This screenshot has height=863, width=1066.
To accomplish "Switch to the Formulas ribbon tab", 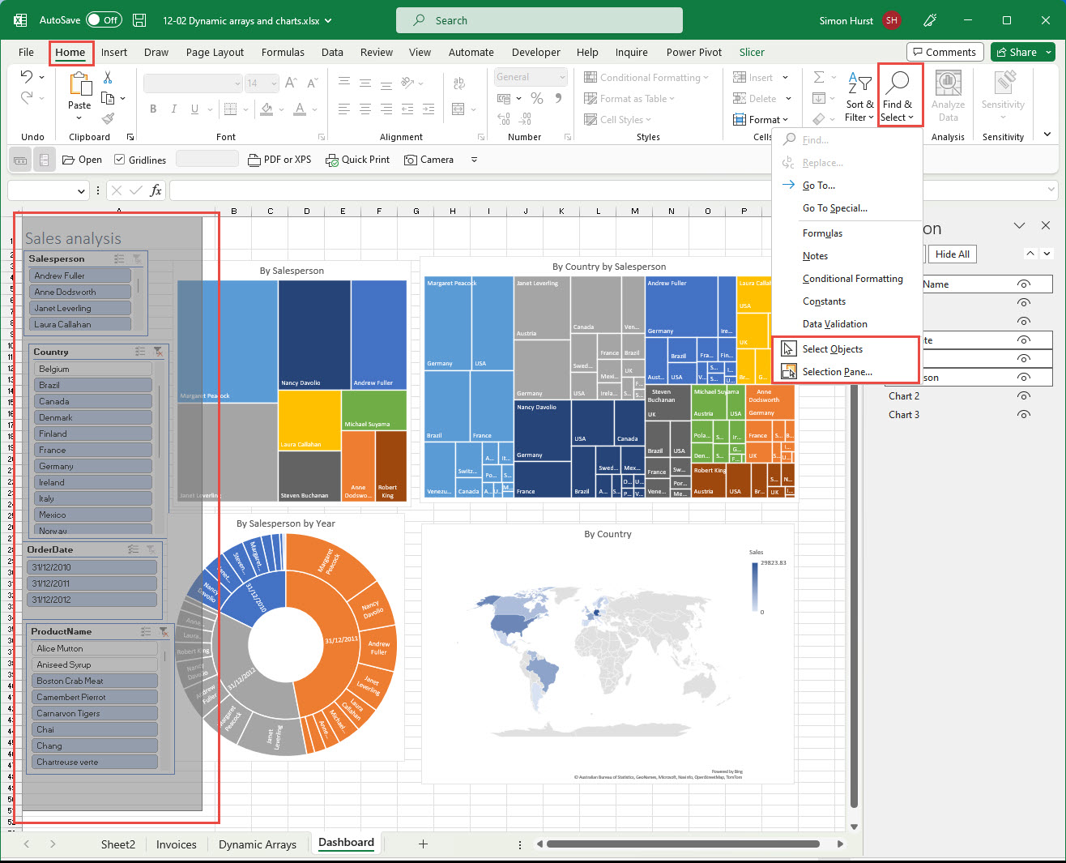I will pos(283,52).
